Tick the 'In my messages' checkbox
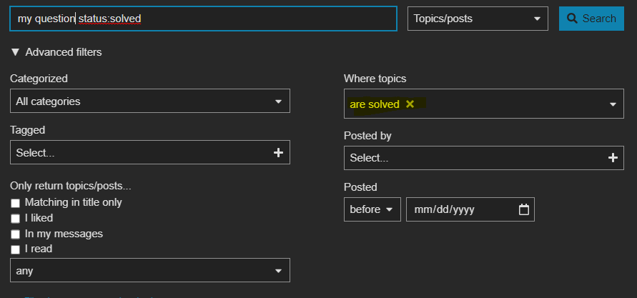The height and width of the screenshot is (298, 637). pyautogui.click(x=15, y=234)
